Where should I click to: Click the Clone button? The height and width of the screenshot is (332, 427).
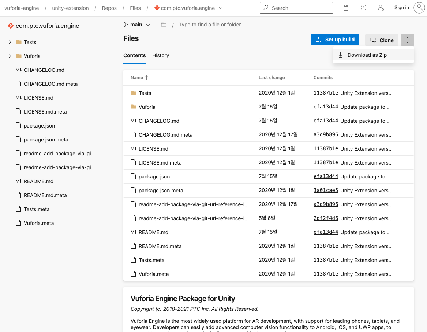coord(382,40)
